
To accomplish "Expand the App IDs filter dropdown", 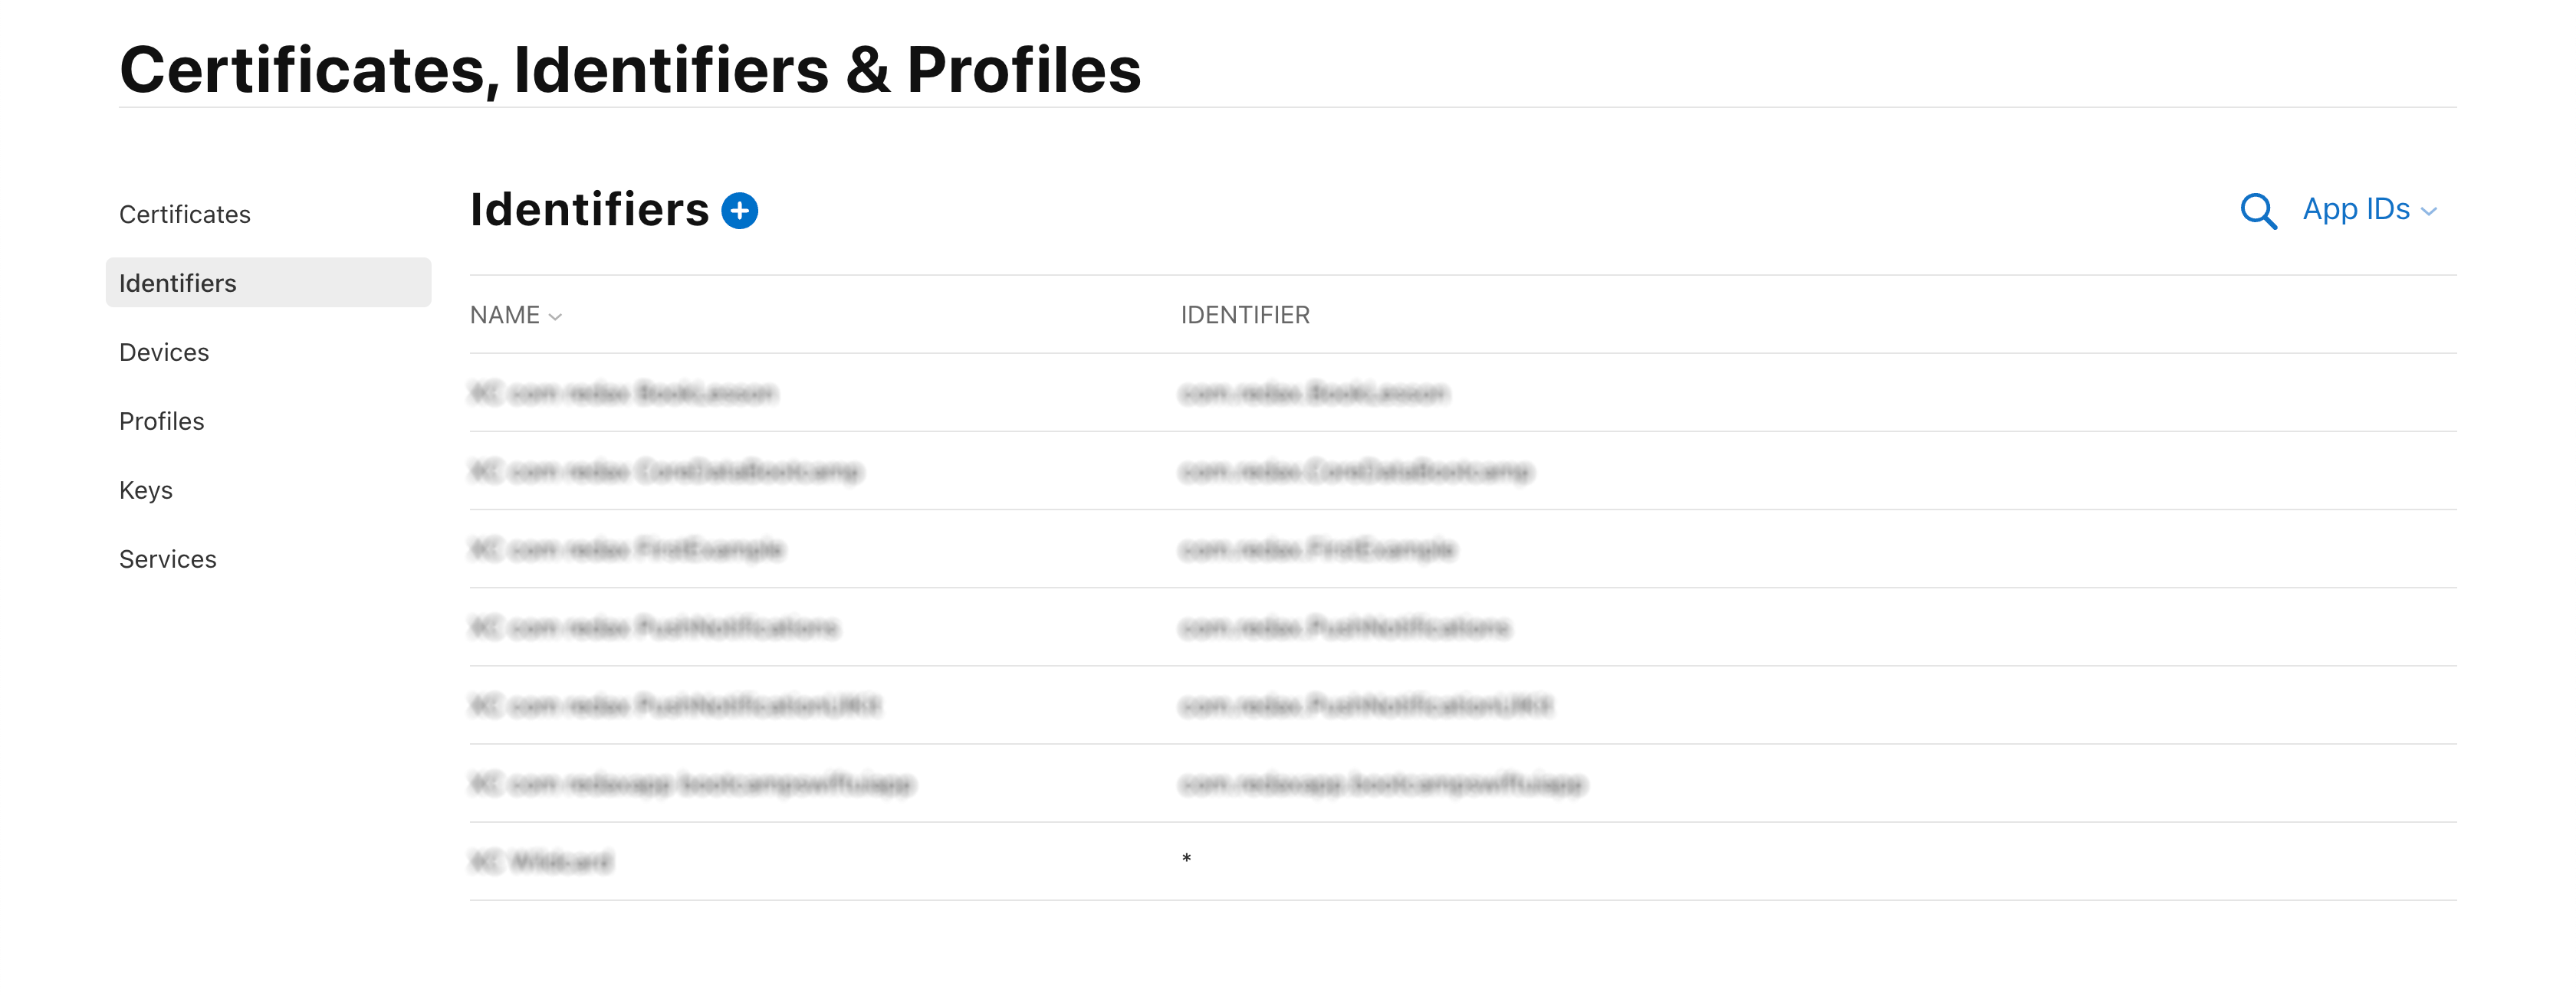I will 2369,210.
